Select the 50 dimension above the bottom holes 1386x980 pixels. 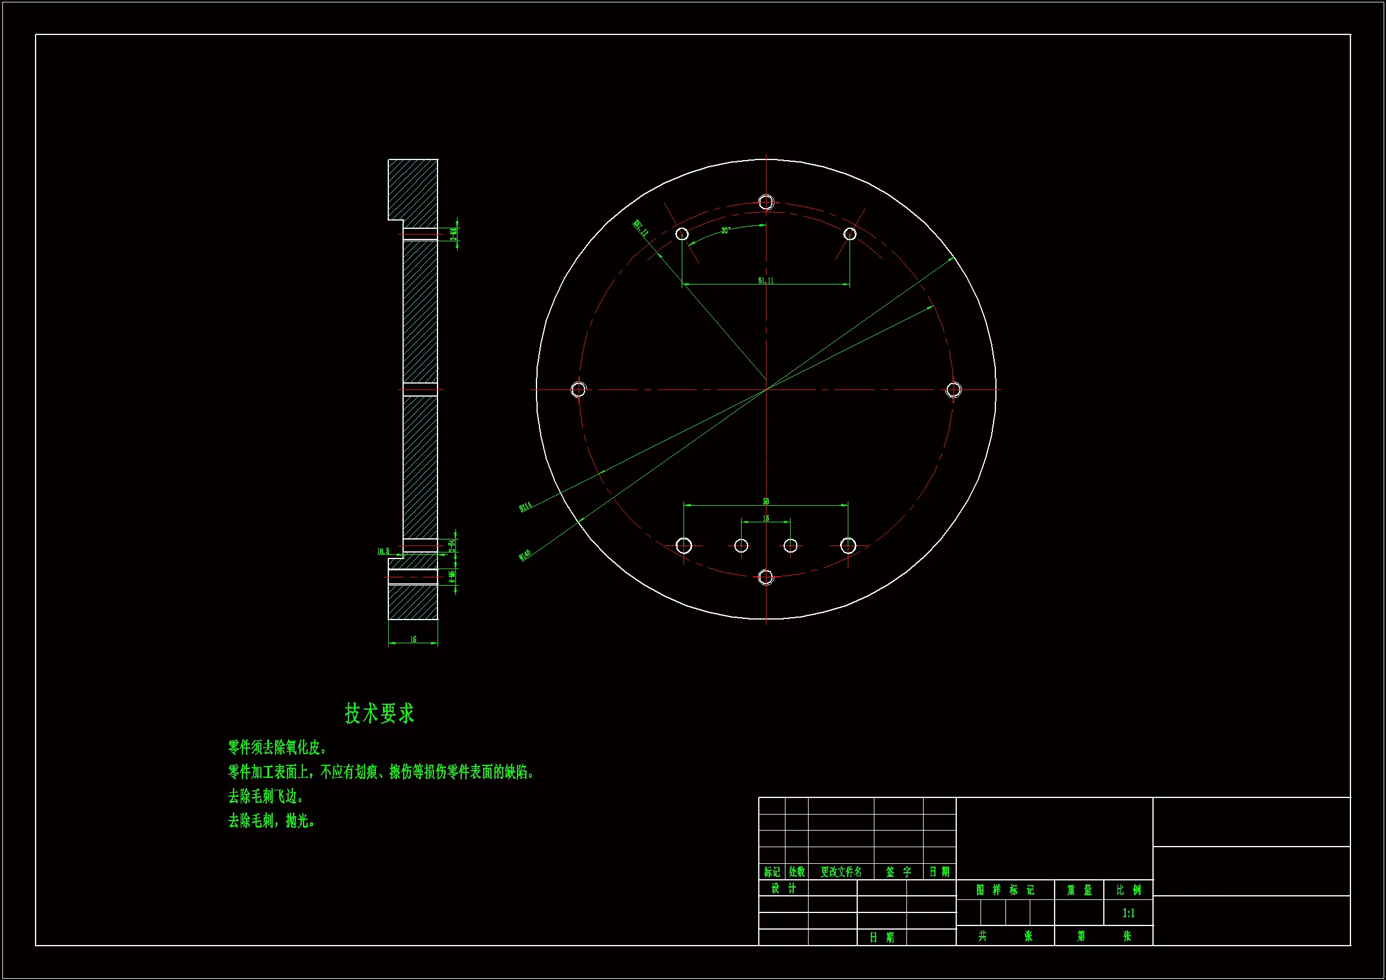[x=765, y=501]
